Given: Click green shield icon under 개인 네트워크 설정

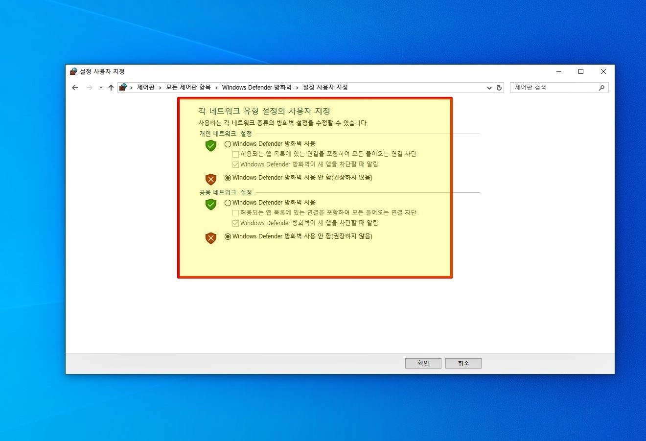Looking at the screenshot, I should (210, 145).
